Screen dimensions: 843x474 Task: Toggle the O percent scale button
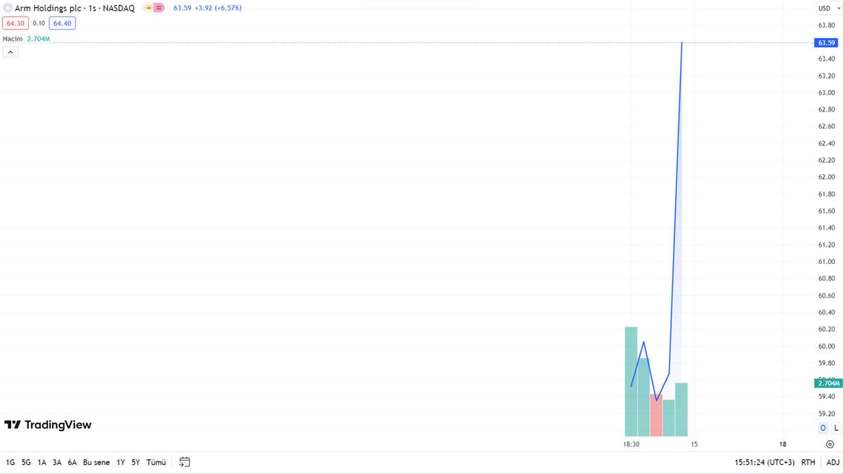823,428
